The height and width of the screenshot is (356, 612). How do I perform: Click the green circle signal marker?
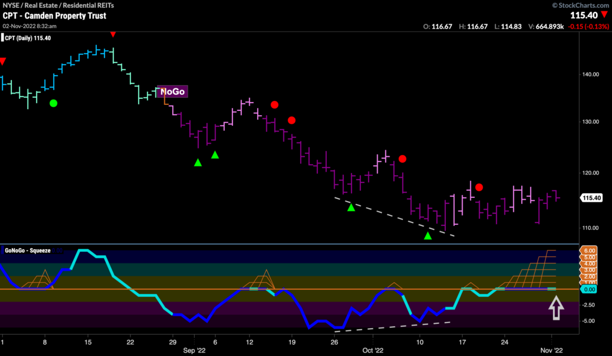(53, 103)
